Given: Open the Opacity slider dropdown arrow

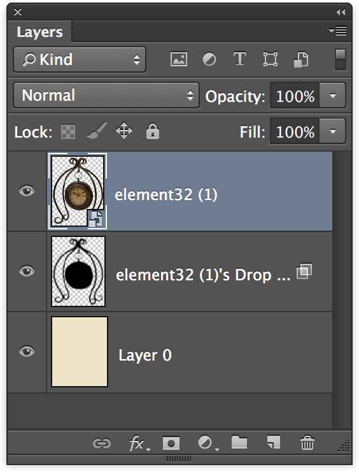Looking at the screenshot, I should coord(333,96).
